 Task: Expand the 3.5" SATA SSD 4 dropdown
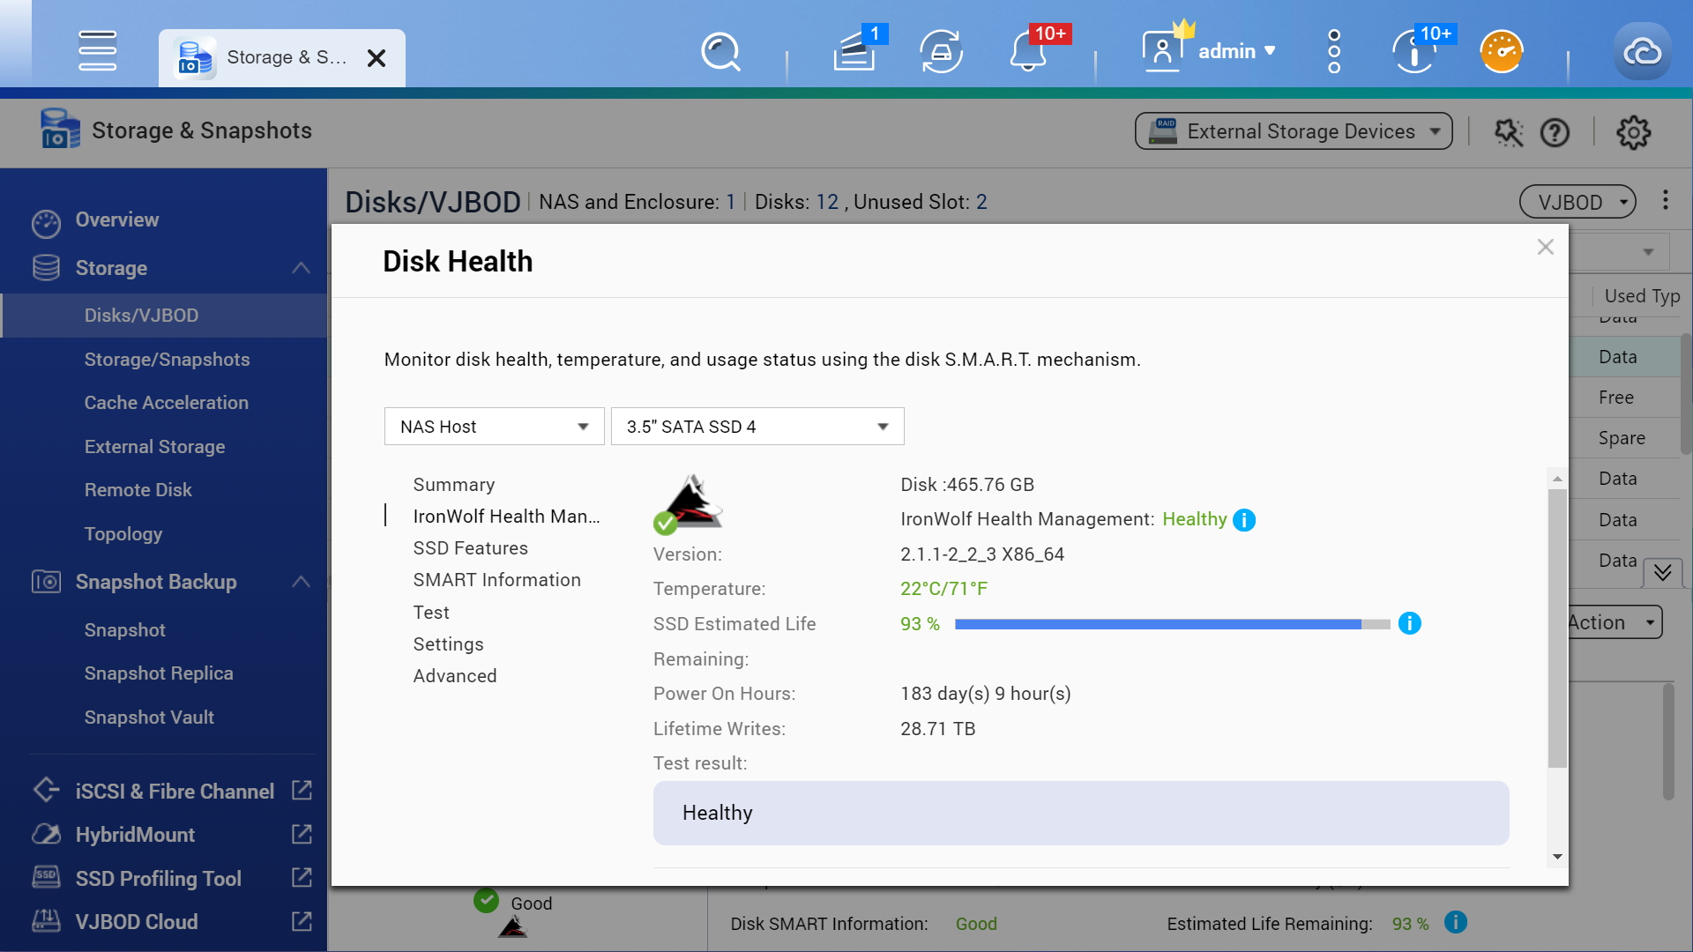[x=883, y=426]
